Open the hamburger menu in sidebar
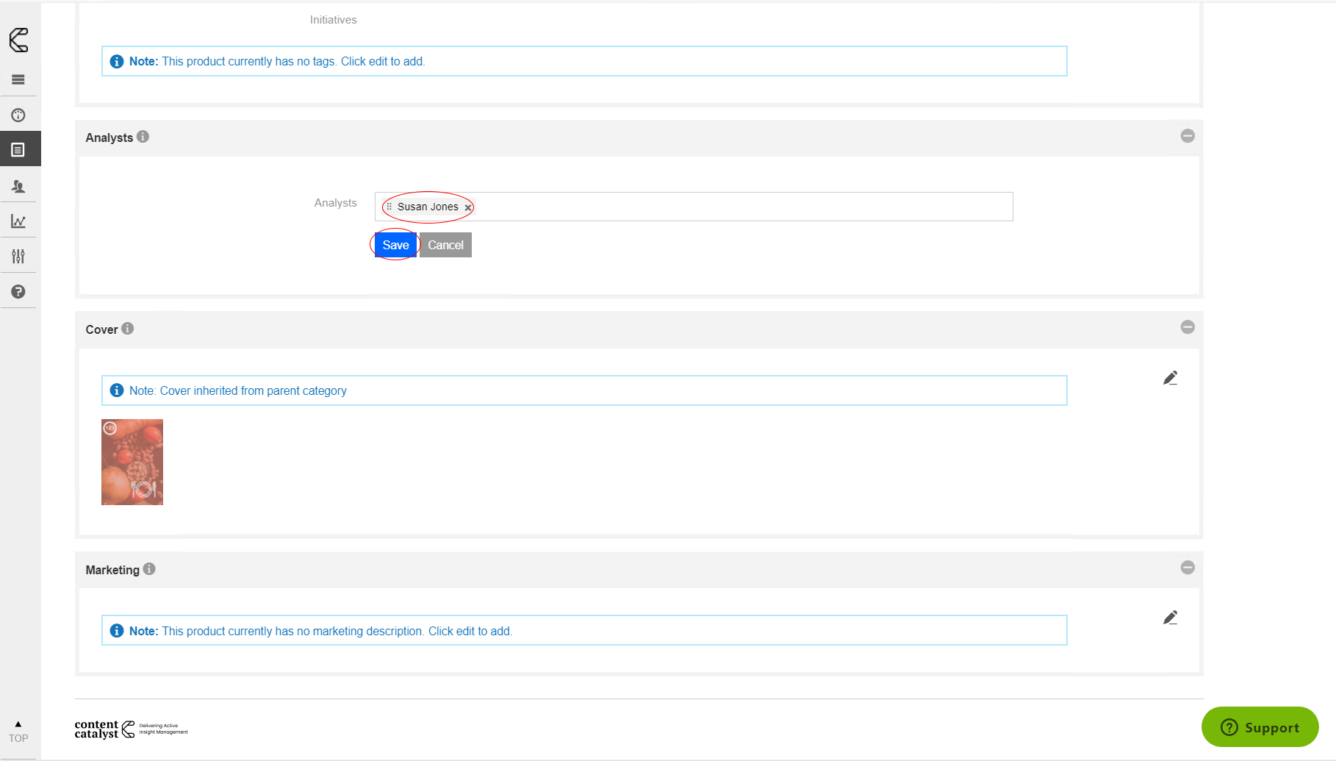 [18, 79]
